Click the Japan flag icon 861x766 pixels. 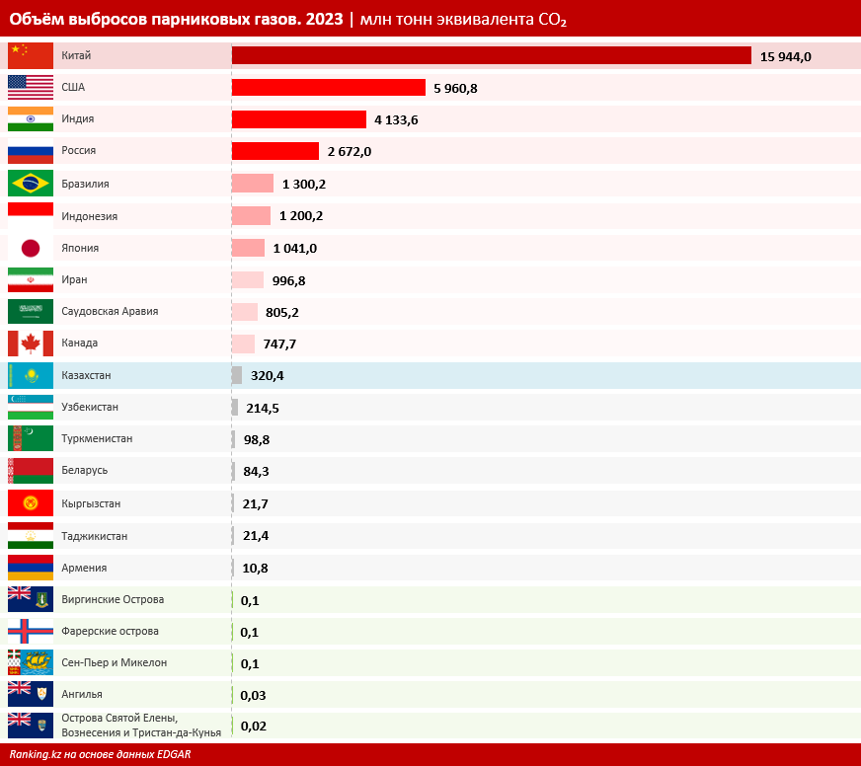pyautogui.click(x=31, y=248)
